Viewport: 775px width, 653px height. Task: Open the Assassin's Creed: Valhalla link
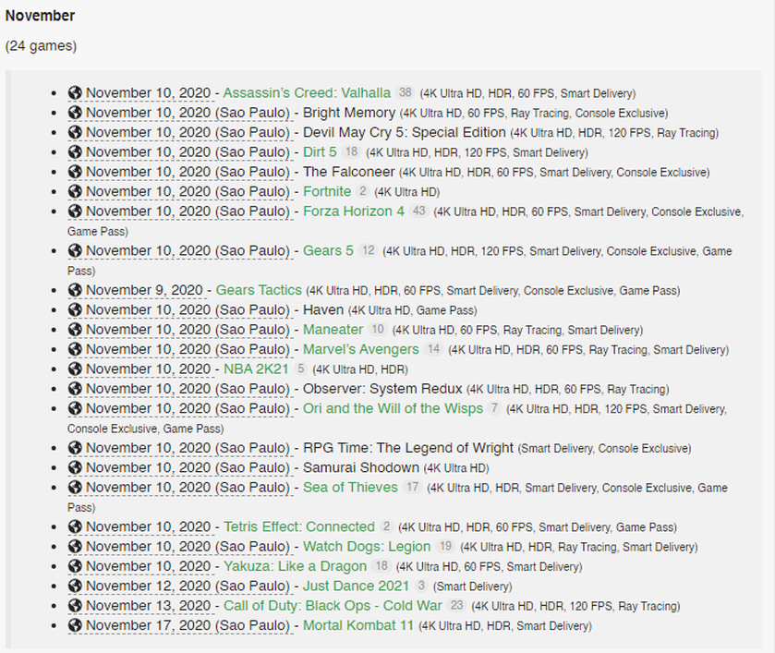point(307,93)
